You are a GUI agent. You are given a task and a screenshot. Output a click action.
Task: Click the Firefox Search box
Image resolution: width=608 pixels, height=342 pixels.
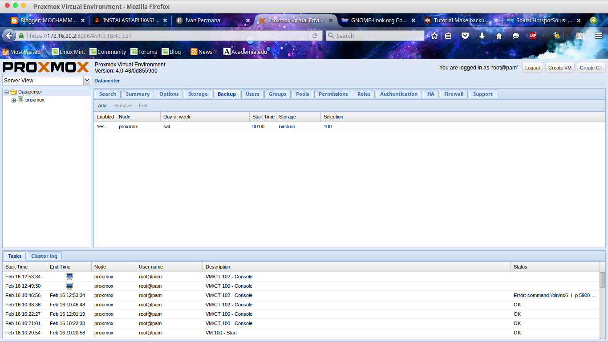[x=375, y=36]
